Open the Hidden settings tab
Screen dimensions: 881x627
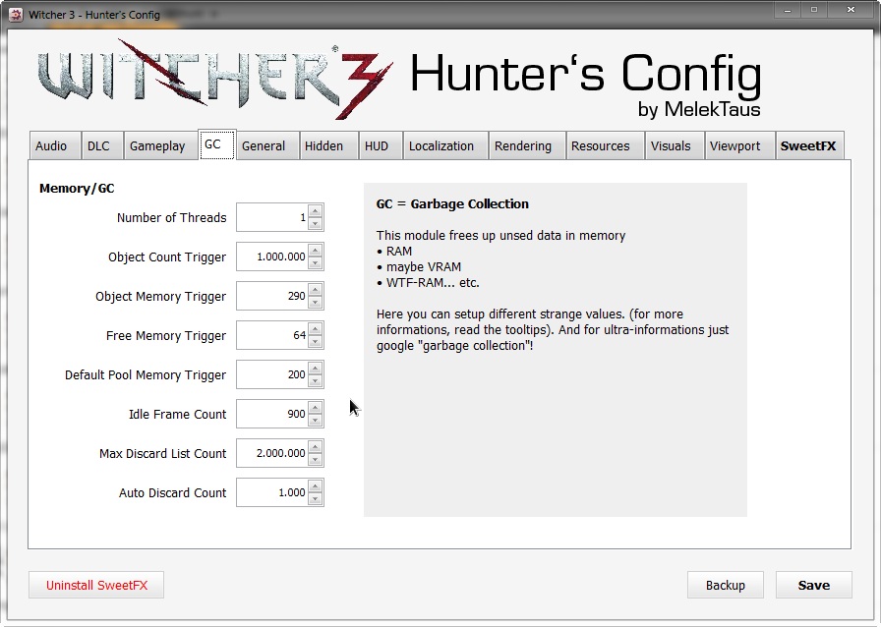[x=323, y=145]
